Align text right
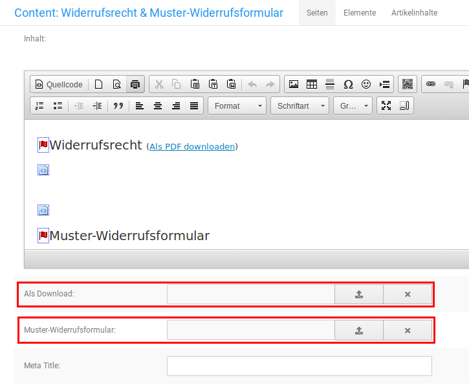Viewport: 469px width, 389px height. (176, 106)
